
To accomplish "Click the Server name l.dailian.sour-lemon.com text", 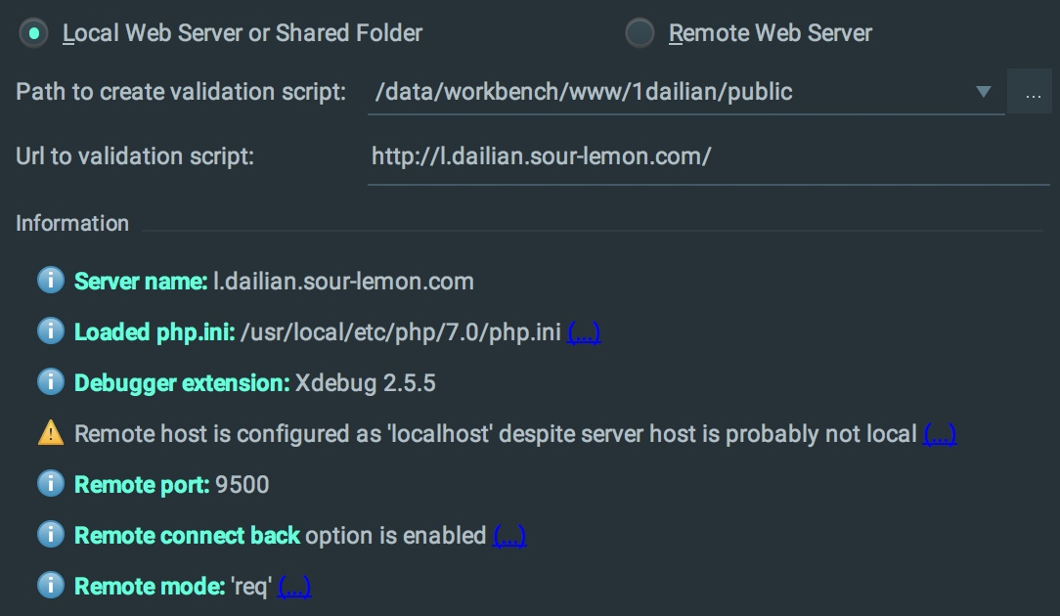I will click(x=343, y=282).
